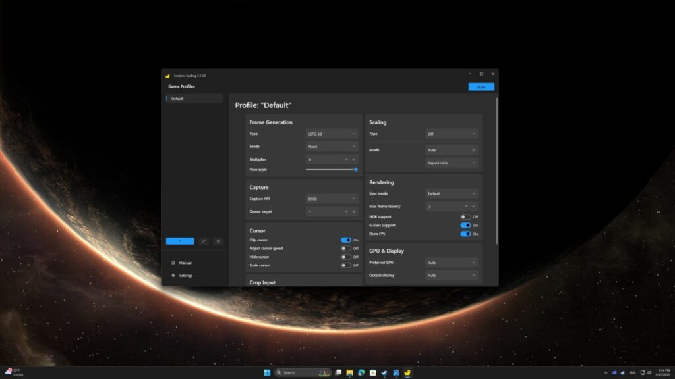Open the weather widget on the taskbar
675x379 pixels.
tap(15, 372)
